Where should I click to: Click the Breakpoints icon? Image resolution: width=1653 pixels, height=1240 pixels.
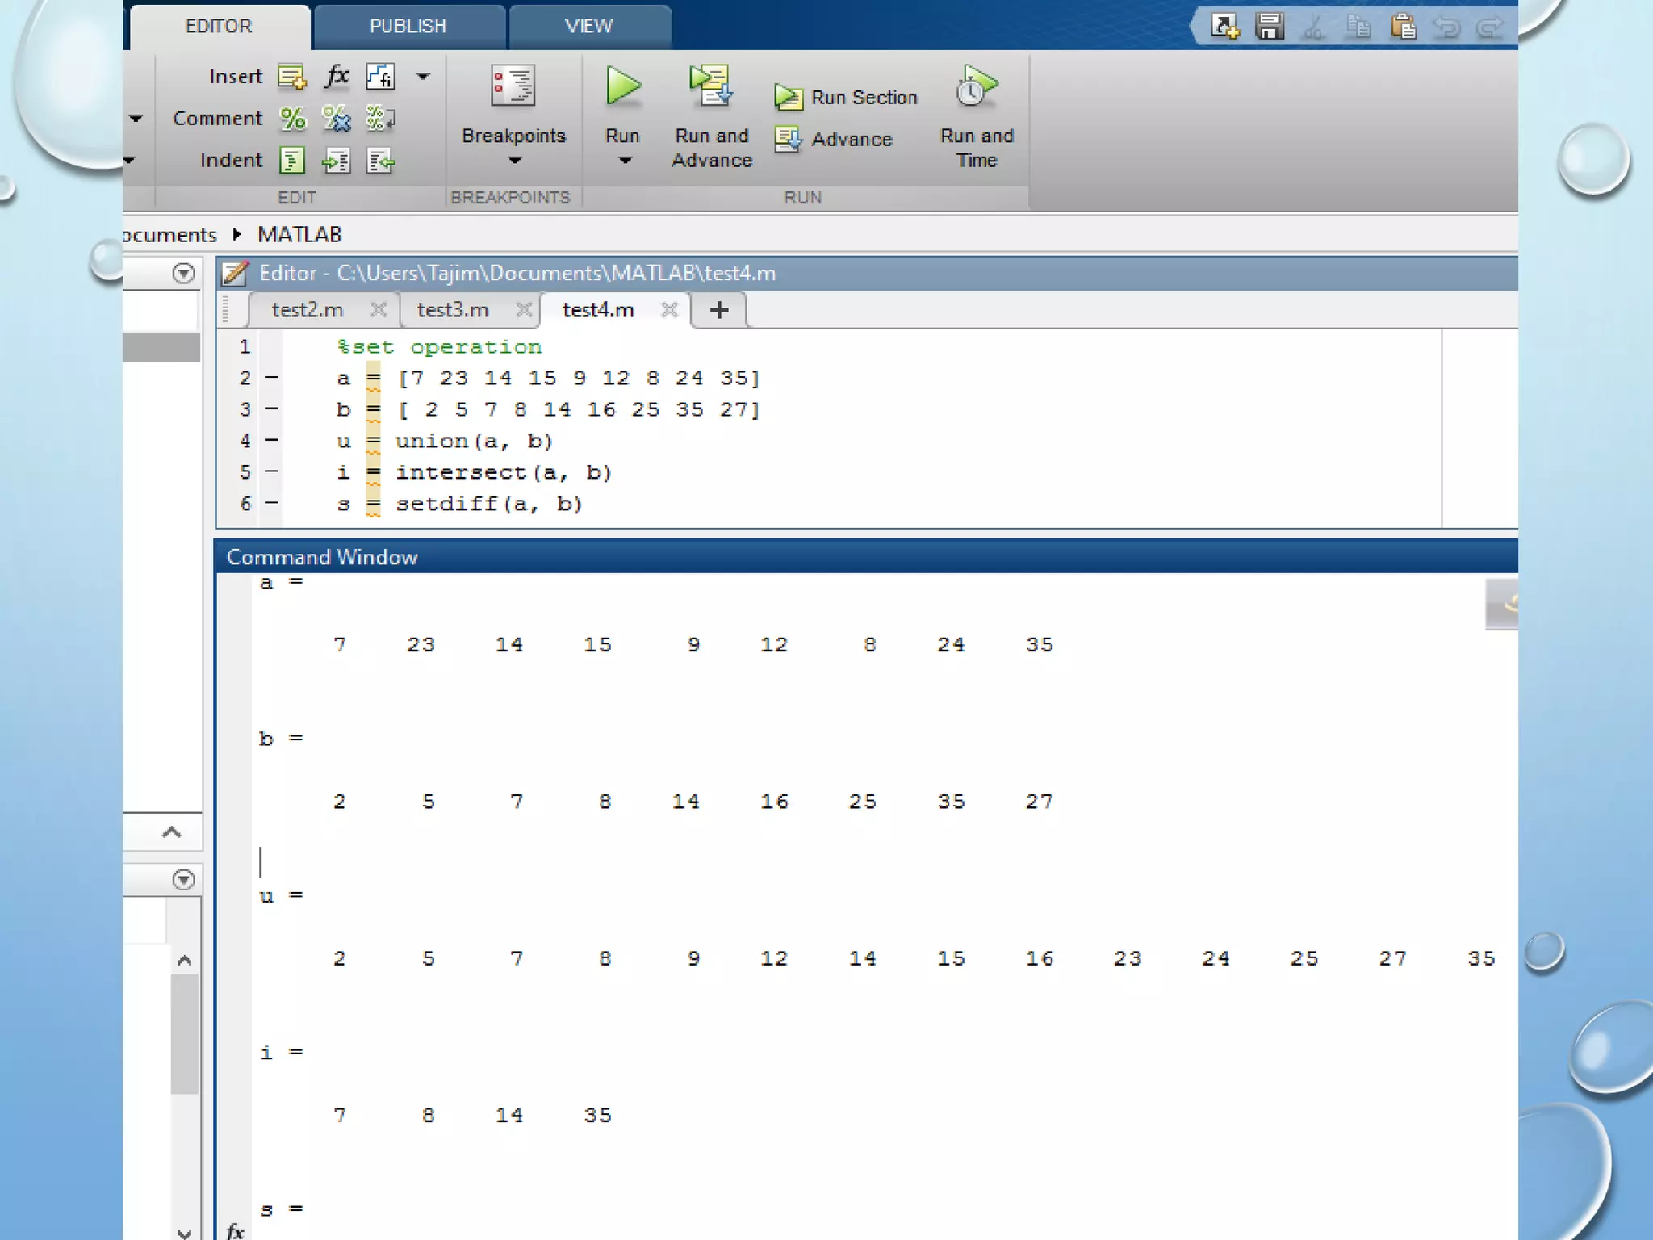click(513, 86)
